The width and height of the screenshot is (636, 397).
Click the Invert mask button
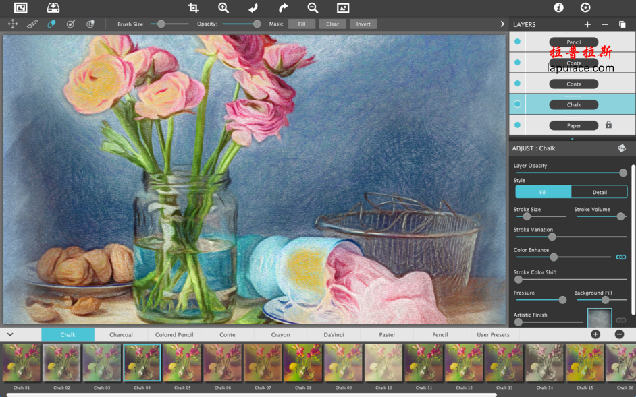(363, 24)
